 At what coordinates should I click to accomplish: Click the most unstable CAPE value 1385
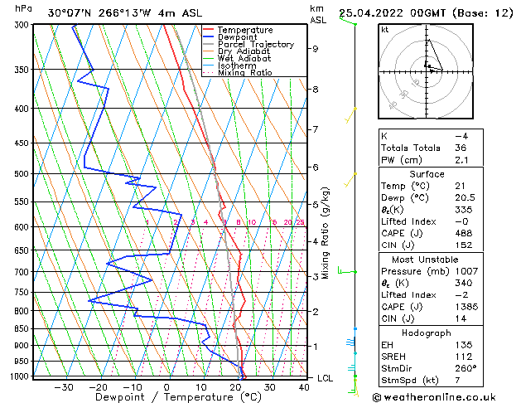[466, 307]
